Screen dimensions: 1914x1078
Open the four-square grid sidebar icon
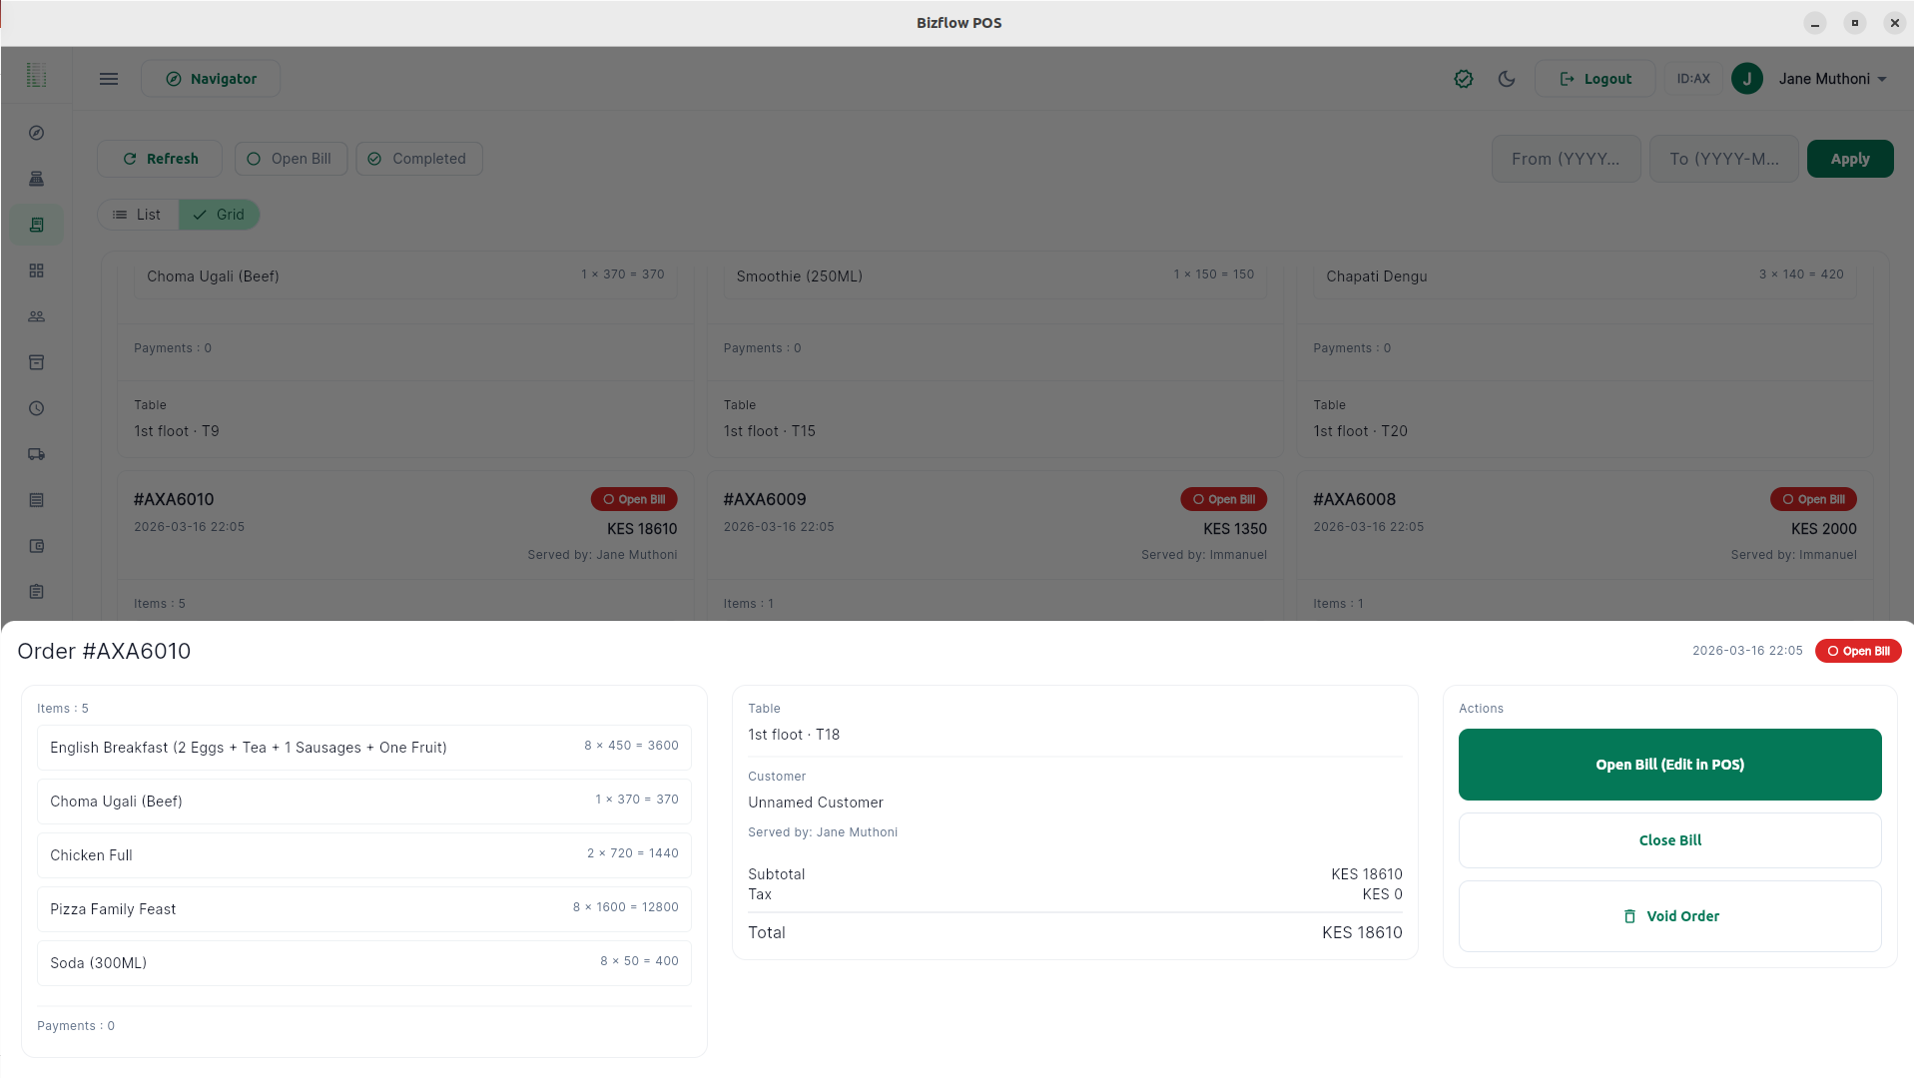[37, 270]
